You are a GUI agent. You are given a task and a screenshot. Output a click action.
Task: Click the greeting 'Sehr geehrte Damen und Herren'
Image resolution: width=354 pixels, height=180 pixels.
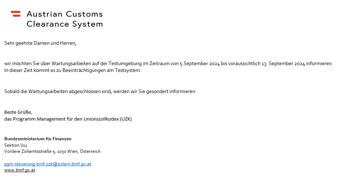click(x=40, y=43)
